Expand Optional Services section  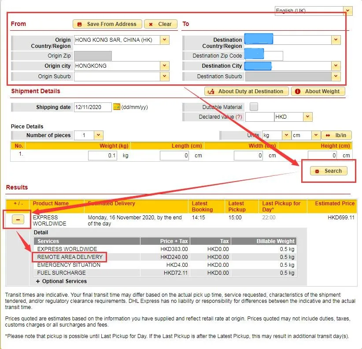[x=61, y=281]
